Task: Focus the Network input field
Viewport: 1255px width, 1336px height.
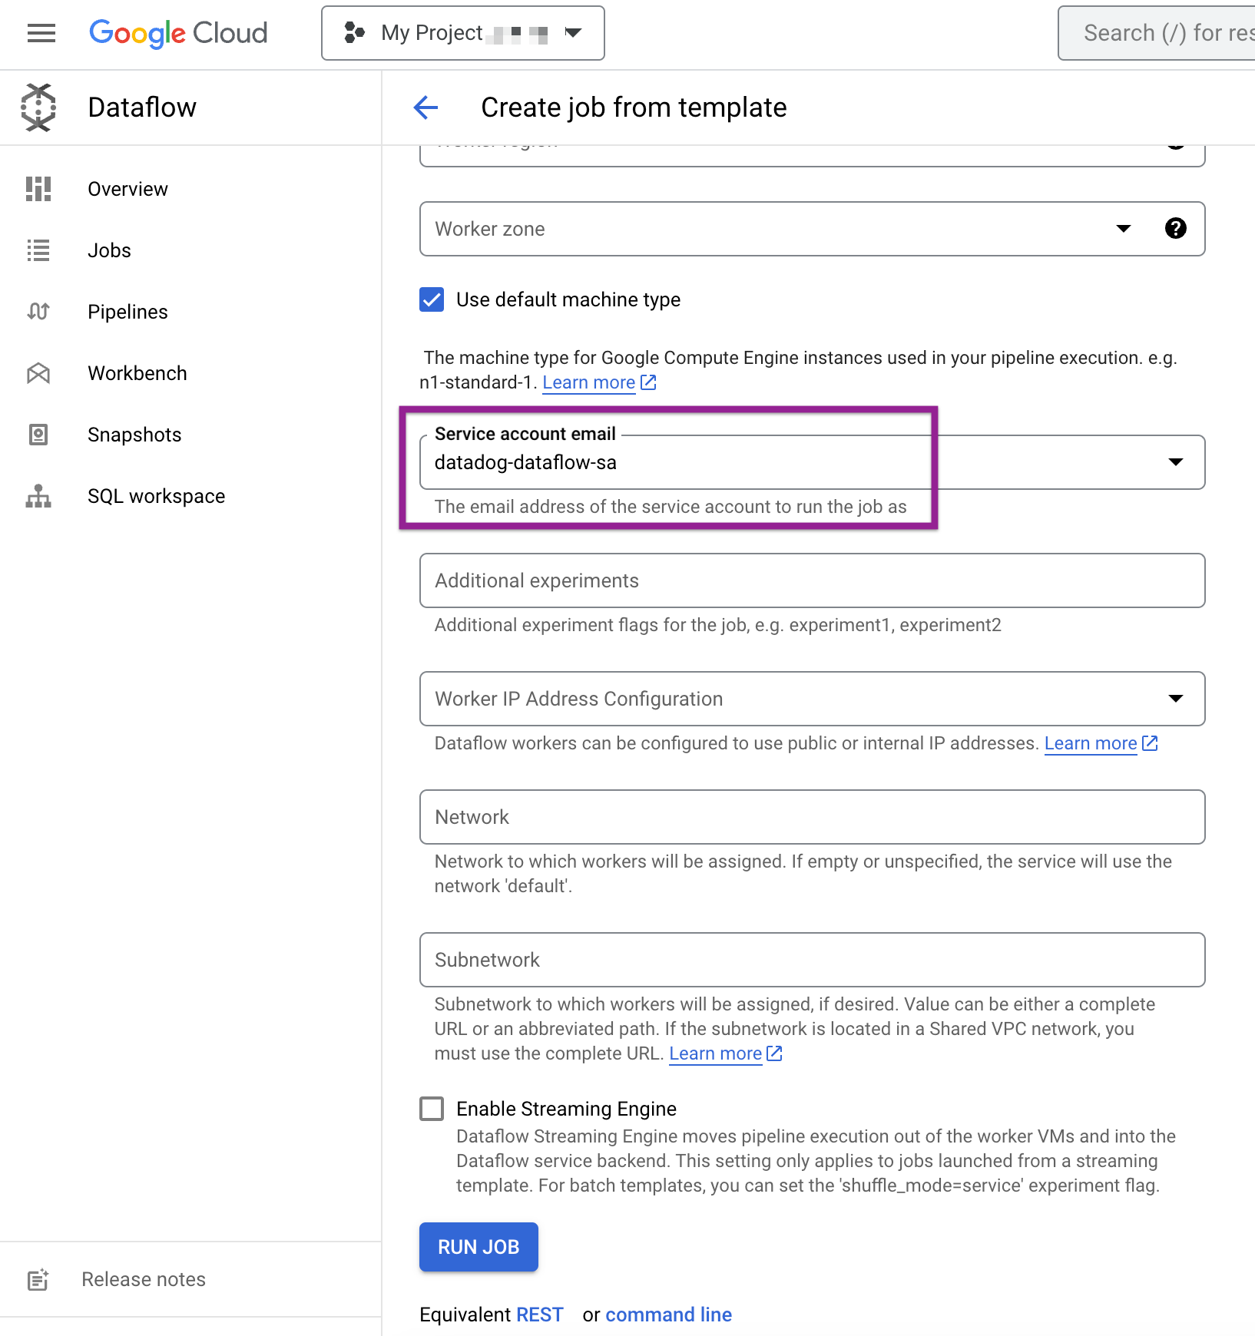Action: (x=812, y=817)
